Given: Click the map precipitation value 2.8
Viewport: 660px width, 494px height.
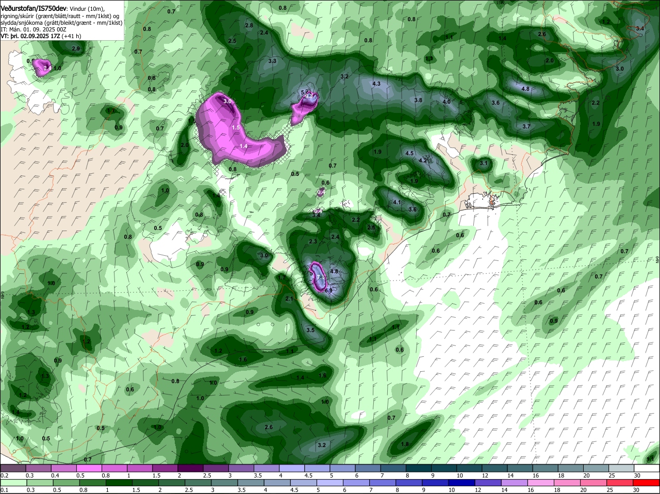Looking at the screenshot, I should pyautogui.click(x=249, y=25).
